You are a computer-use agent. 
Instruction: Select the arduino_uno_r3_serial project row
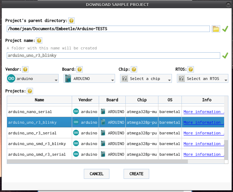click(115, 133)
